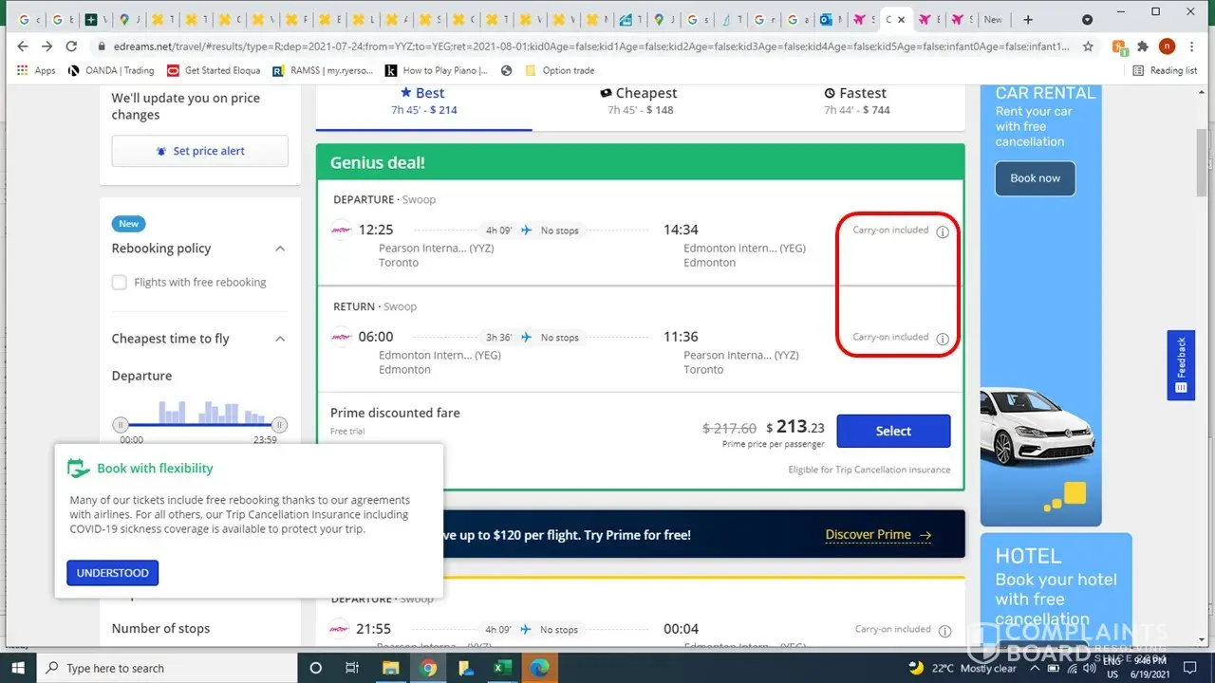Follow the Discover Prime link
1215x683 pixels.
[x=878, y=535]
